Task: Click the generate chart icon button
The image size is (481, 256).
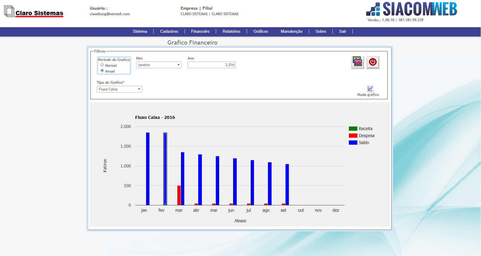Action: pos(358,62)
